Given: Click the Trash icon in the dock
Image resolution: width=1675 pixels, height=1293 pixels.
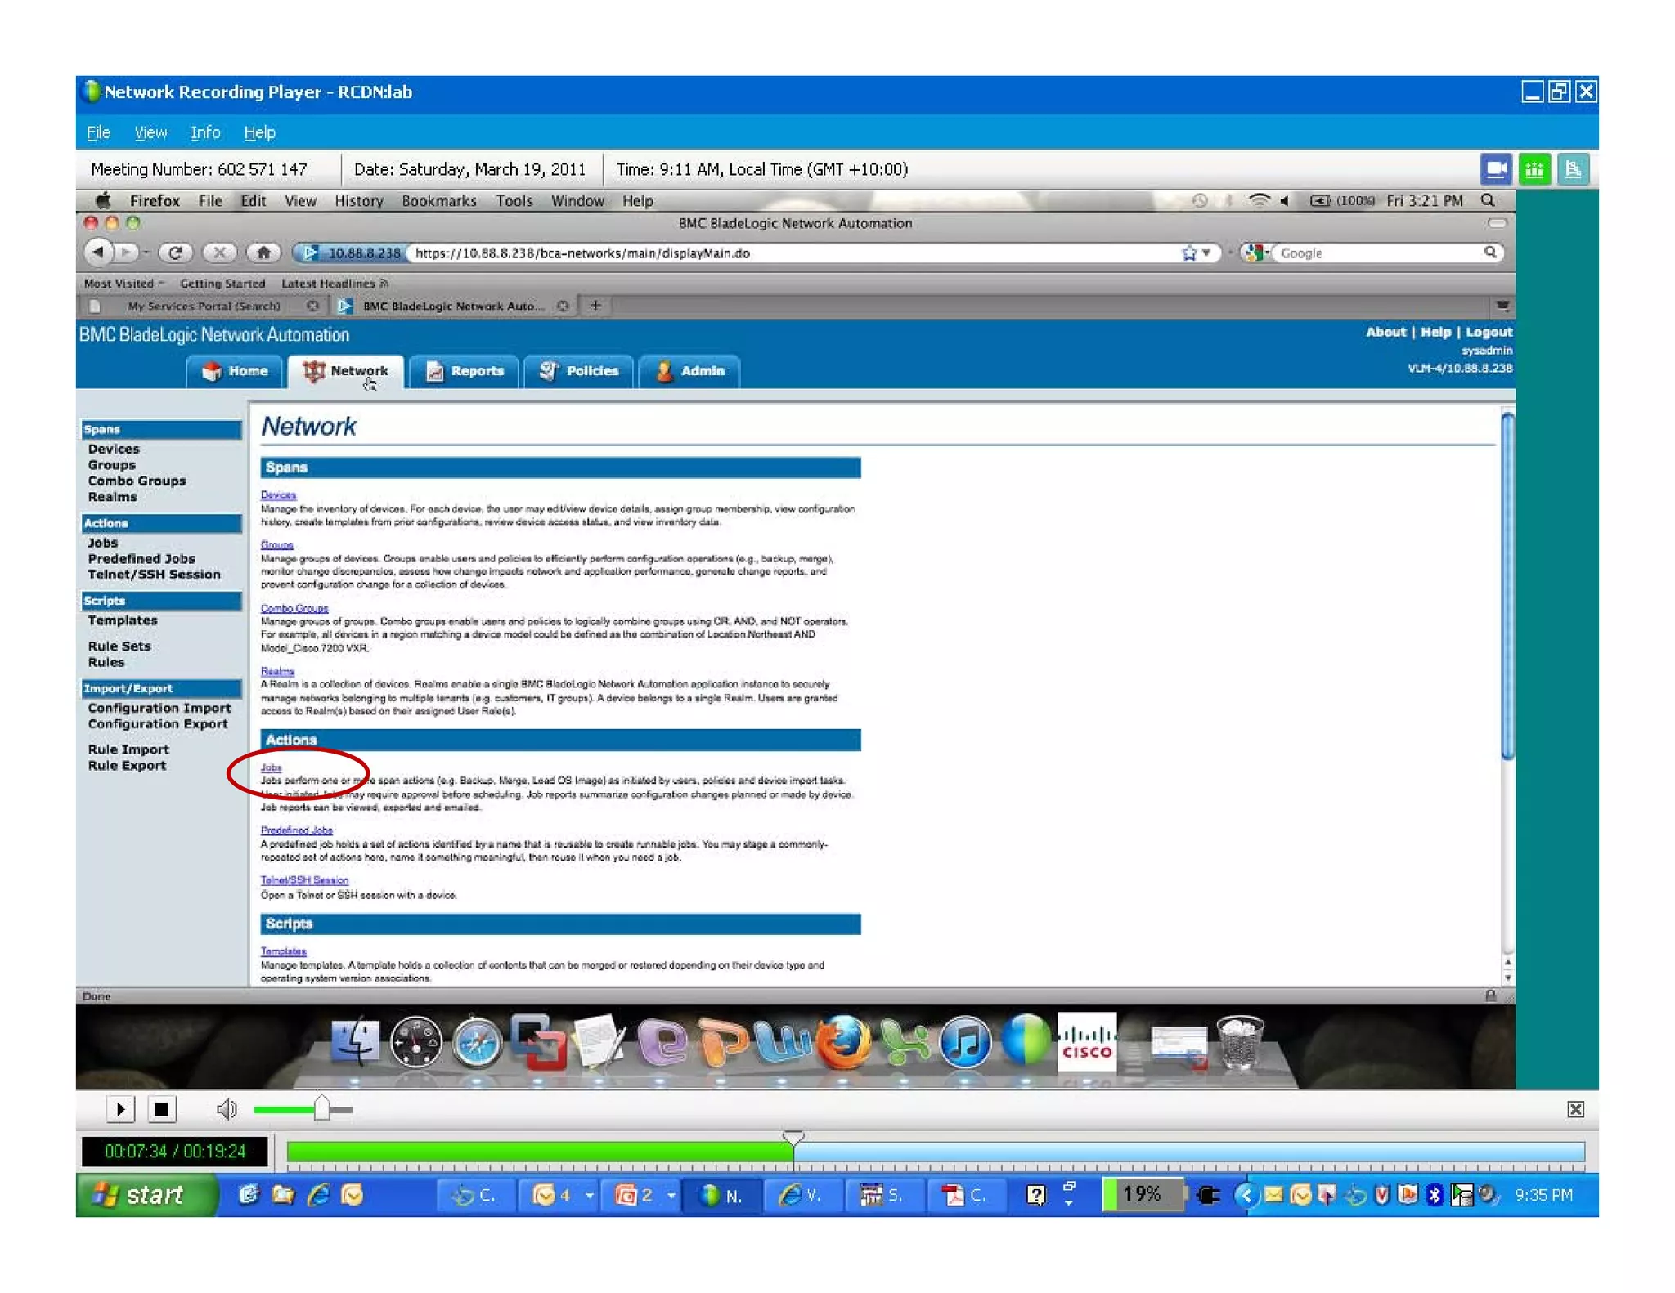Looking at the screenshot, I should click(x=1240, y=1040).
